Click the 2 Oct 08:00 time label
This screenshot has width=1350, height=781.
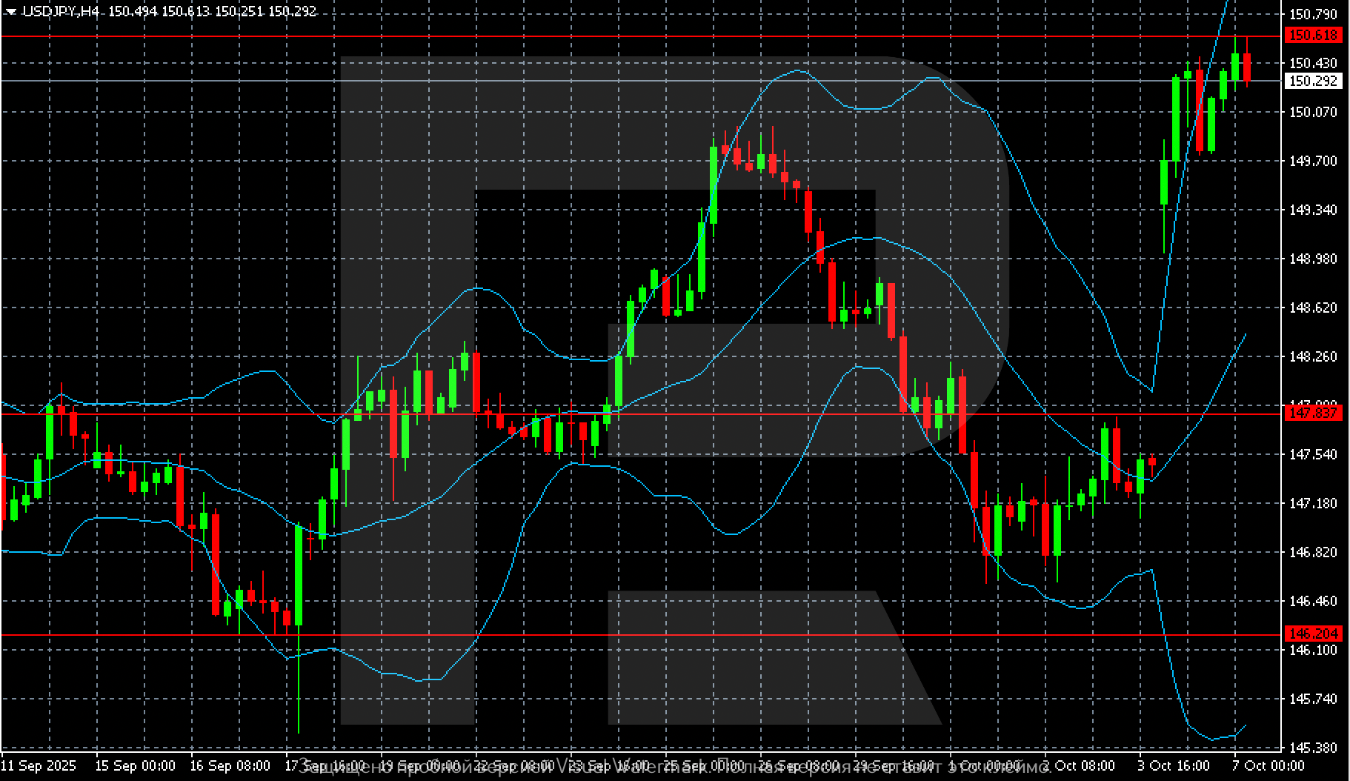coord(1079,765)
